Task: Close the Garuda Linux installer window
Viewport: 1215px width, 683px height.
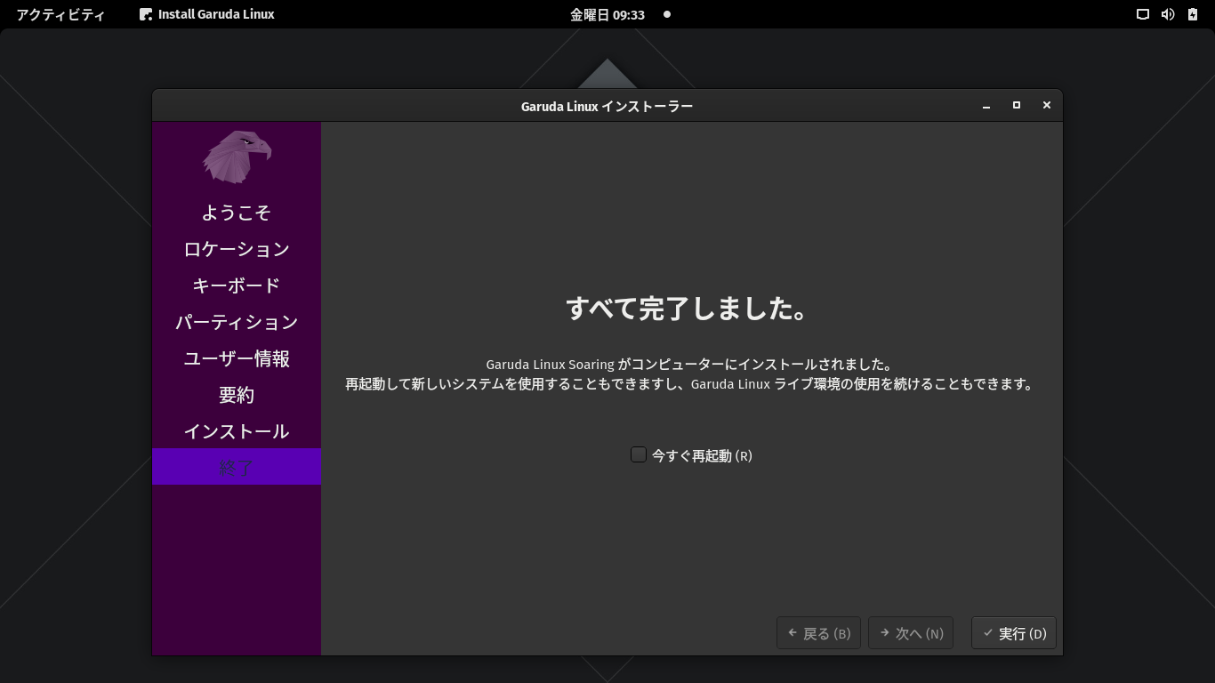Action: 1047,105
